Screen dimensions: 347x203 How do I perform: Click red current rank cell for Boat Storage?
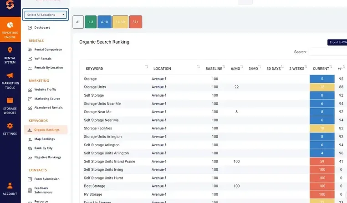pos(322,186)
